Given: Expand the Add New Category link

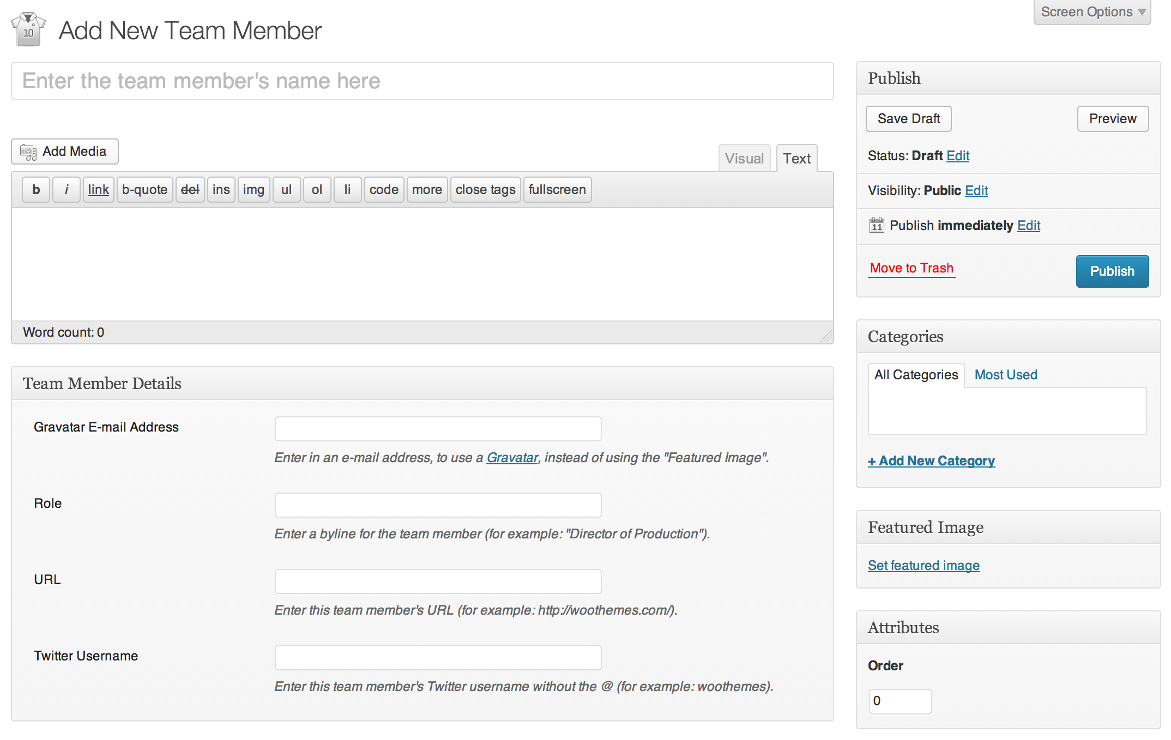Looking at the screenshot, I should pos(931,461).
